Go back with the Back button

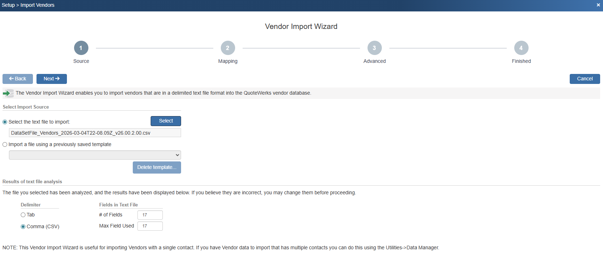pyautogui.click(x=18, y=79)
